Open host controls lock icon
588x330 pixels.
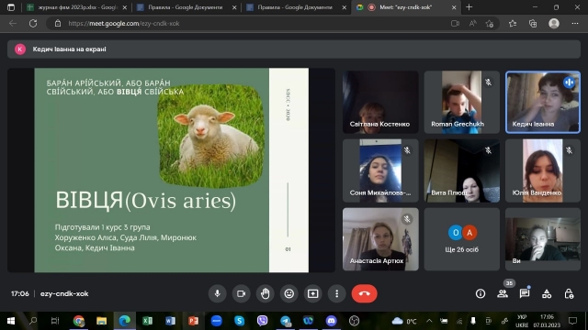[569, 293]
